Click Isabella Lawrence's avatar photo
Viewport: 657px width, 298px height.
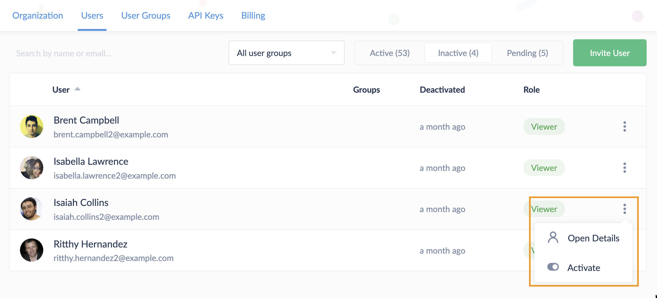pyautogui.click(x=32, y=168)
